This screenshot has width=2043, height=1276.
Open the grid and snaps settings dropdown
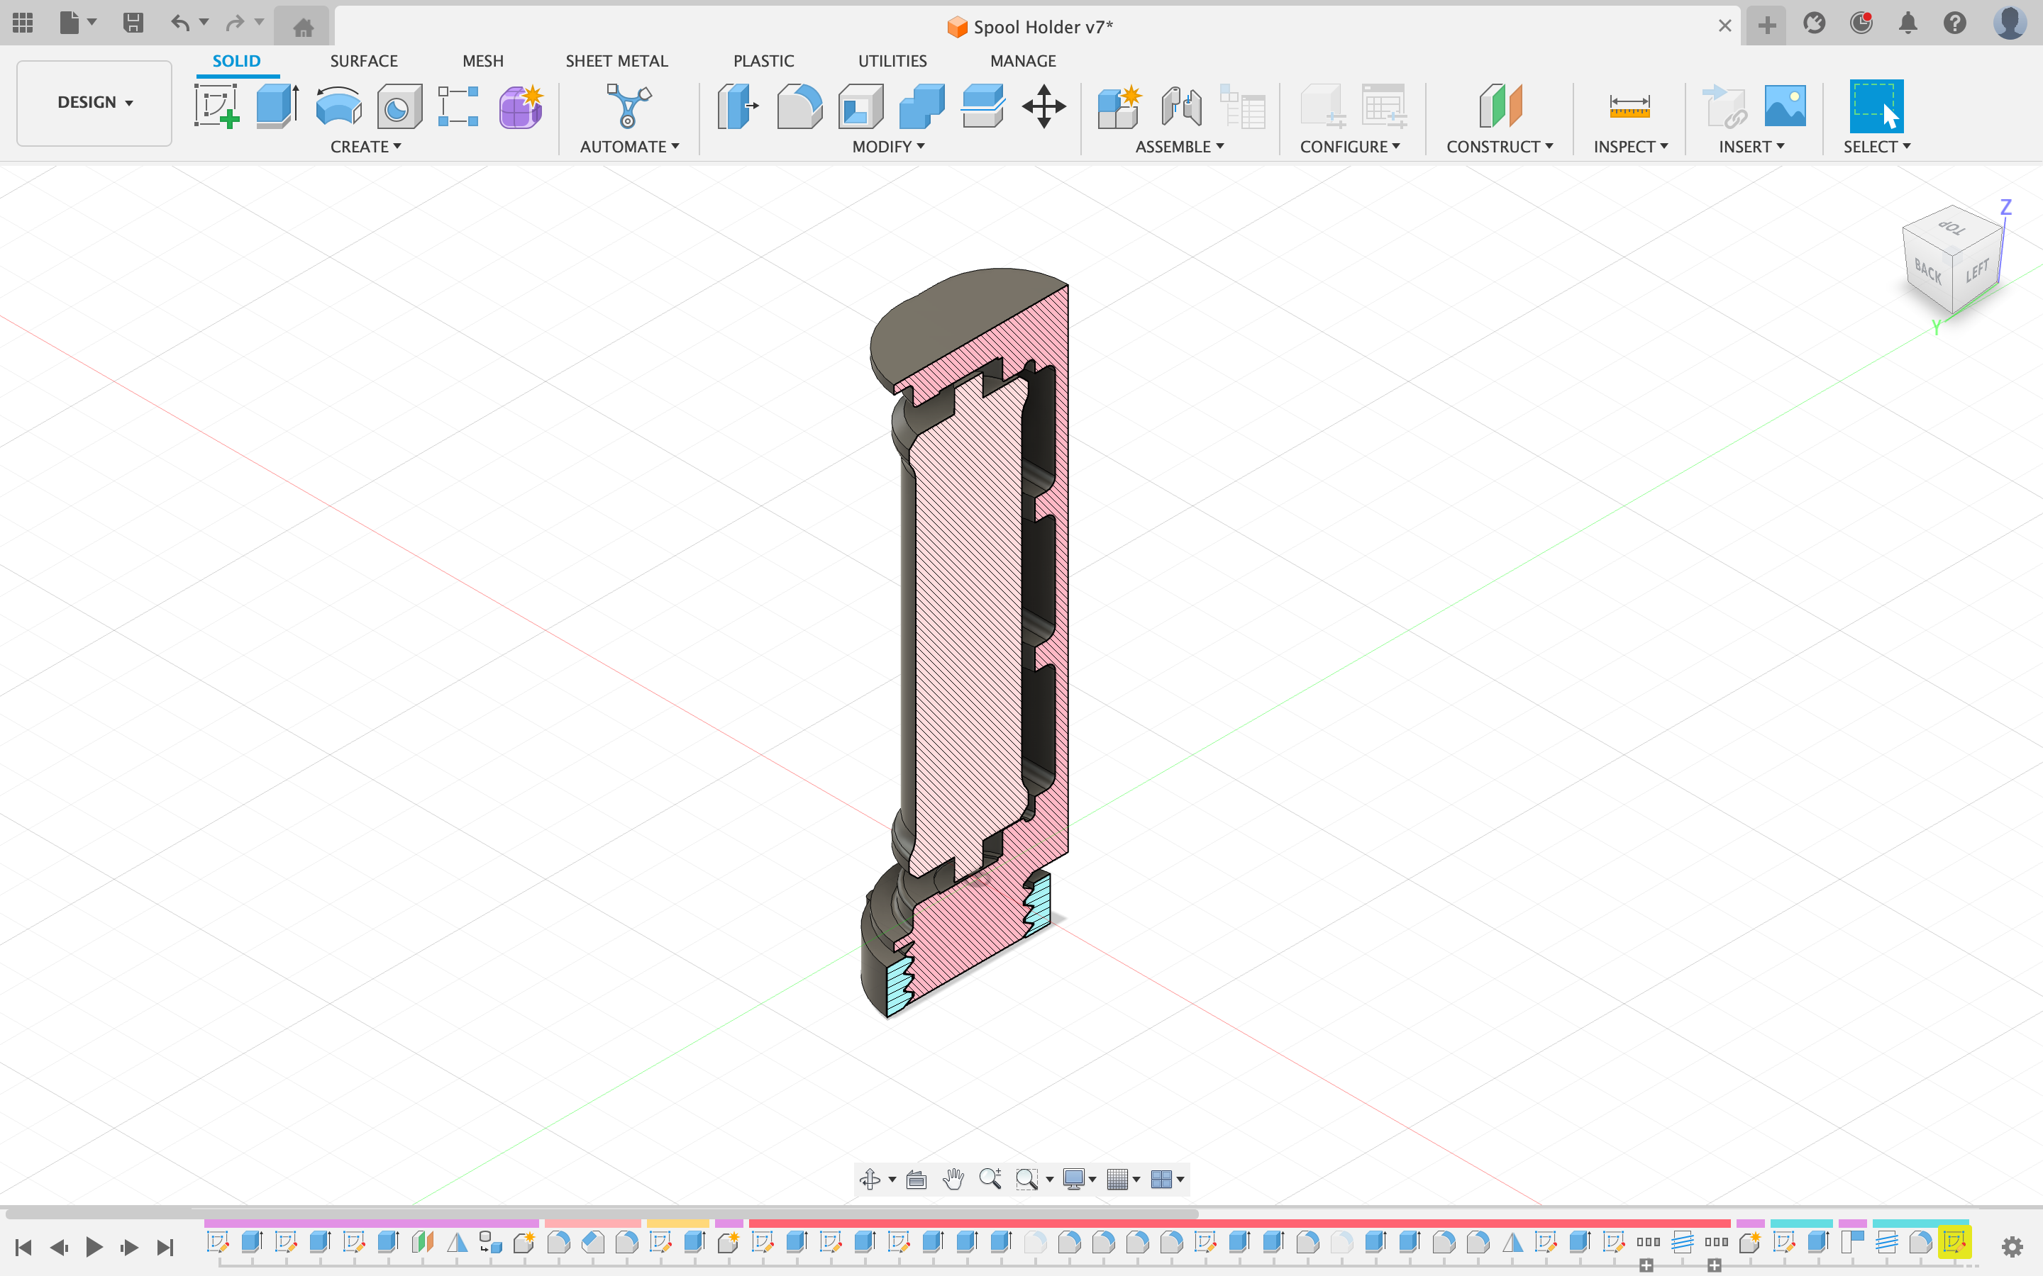[x=1124, y=1179]
